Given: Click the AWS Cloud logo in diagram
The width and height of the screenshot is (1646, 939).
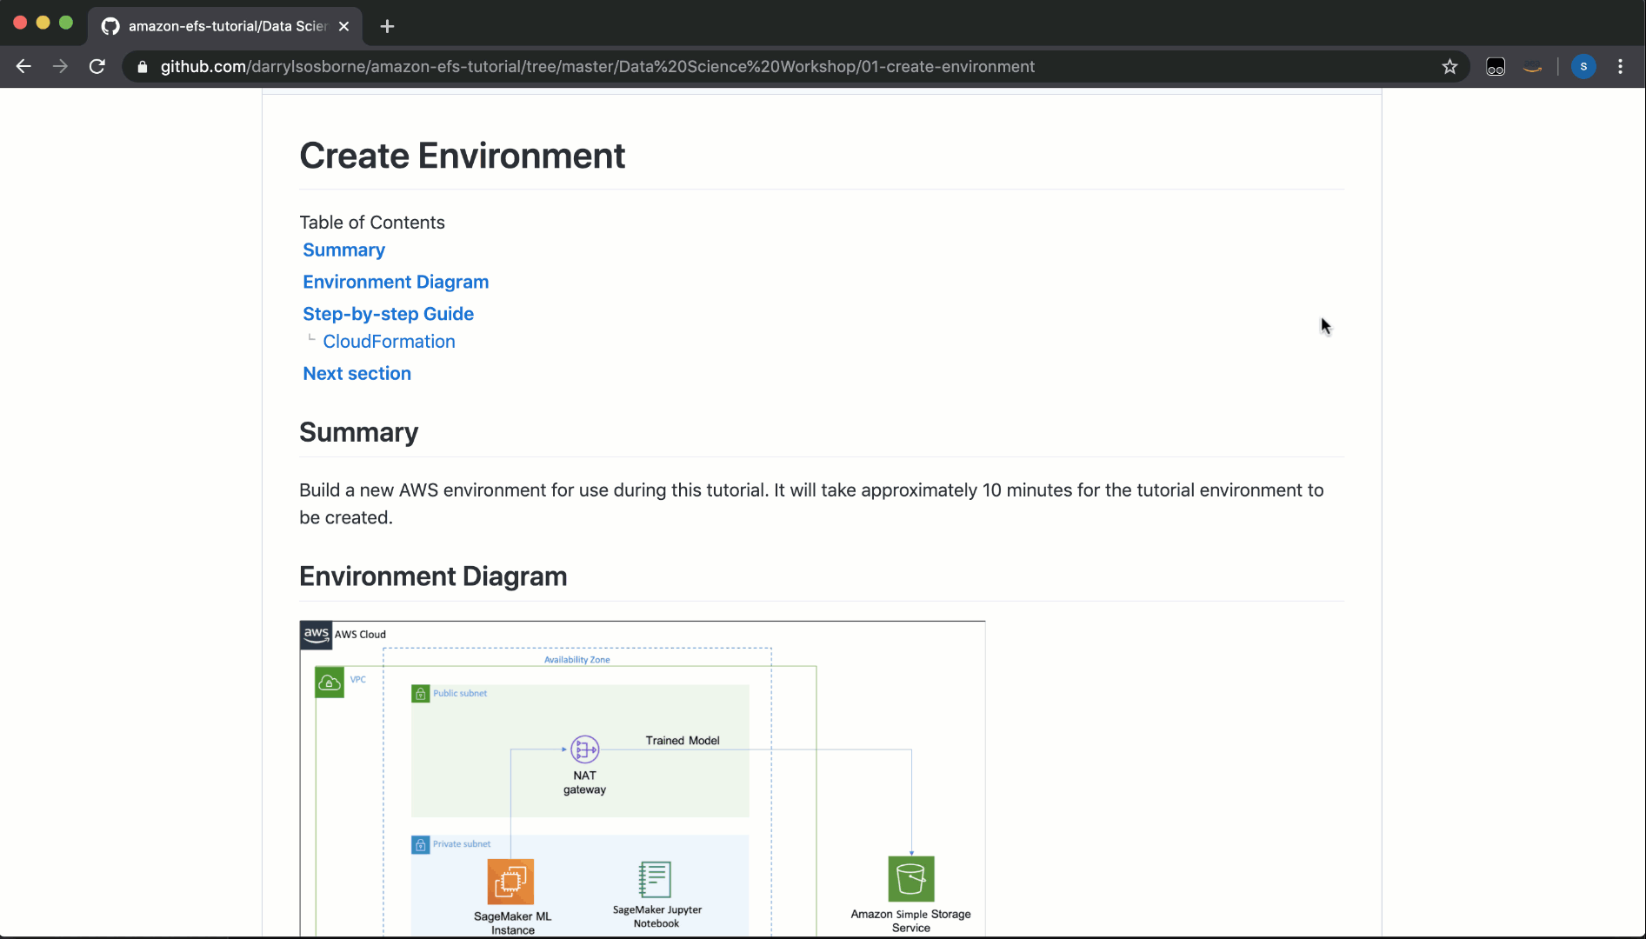Looking at the screenshot, I should pyautogui.click(x=316, y=636).
